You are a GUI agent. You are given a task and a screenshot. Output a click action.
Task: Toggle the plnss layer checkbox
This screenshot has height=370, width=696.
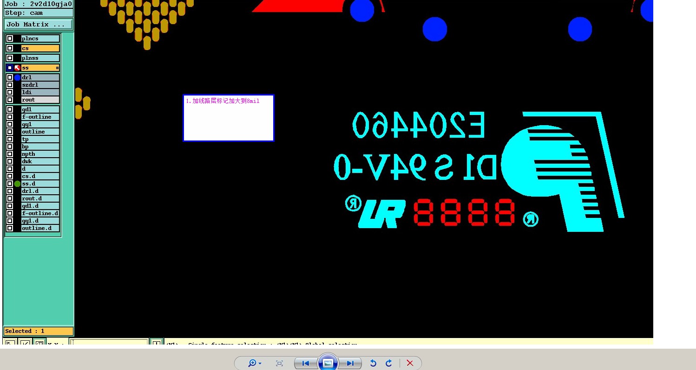click(10, 58)
